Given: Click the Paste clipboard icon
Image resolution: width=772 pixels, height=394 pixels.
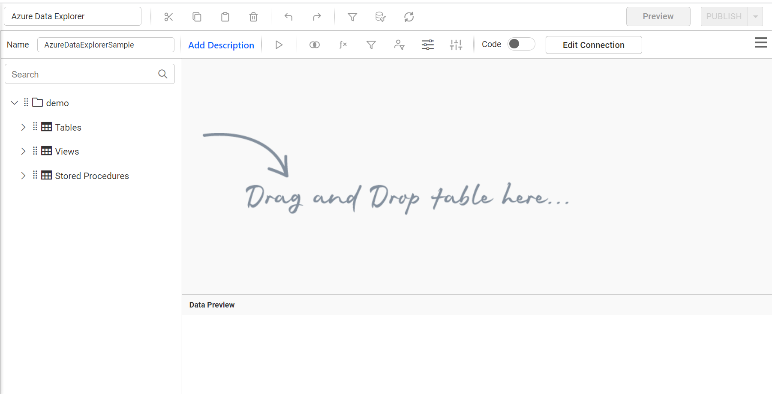Looking at the screenshot, I should tap(225, 17).
